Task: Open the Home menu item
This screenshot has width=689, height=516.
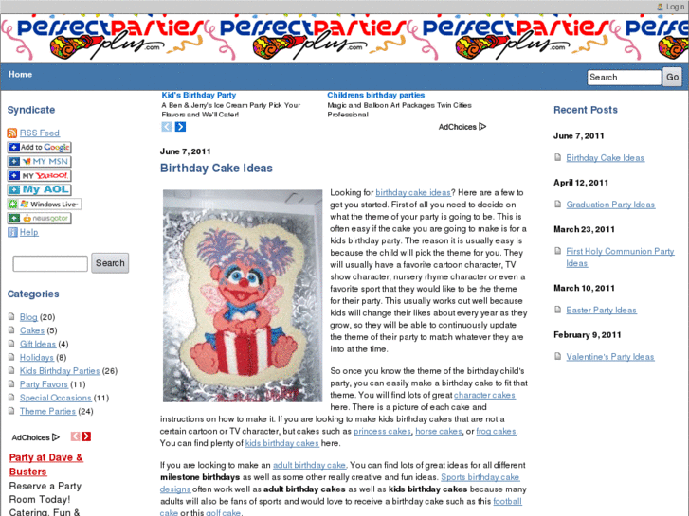Action: tap(20, 74)
